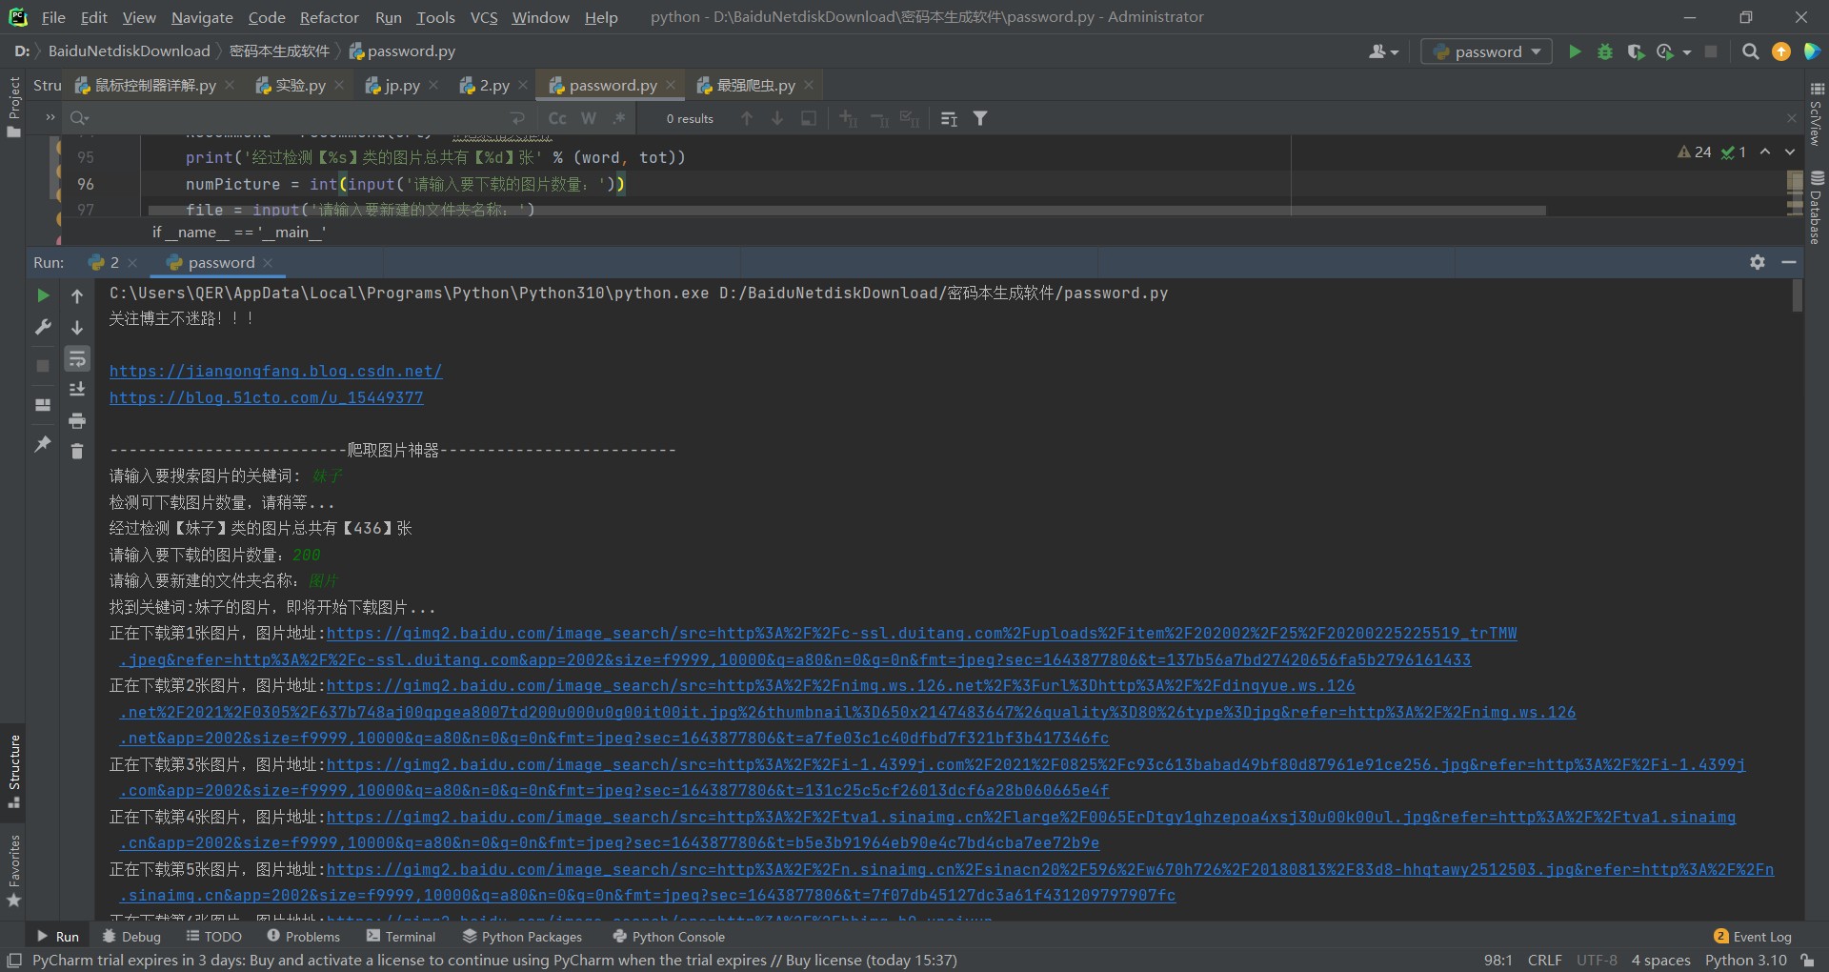Open the Terminal tool window
1829x972 pixels.
click(x=401, y=937)
